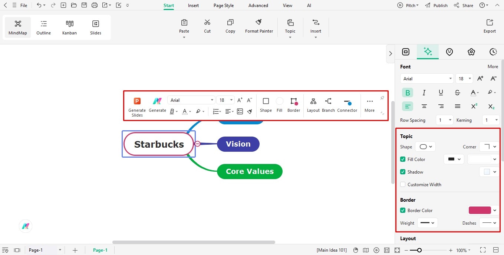Click the zoom slider handle
Screen dimensions: 504x255
point(419,250)
